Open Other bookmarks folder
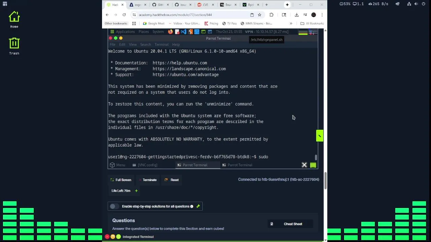Image resolution: width=431 pixels, height=242 pixels. [116, 24]
